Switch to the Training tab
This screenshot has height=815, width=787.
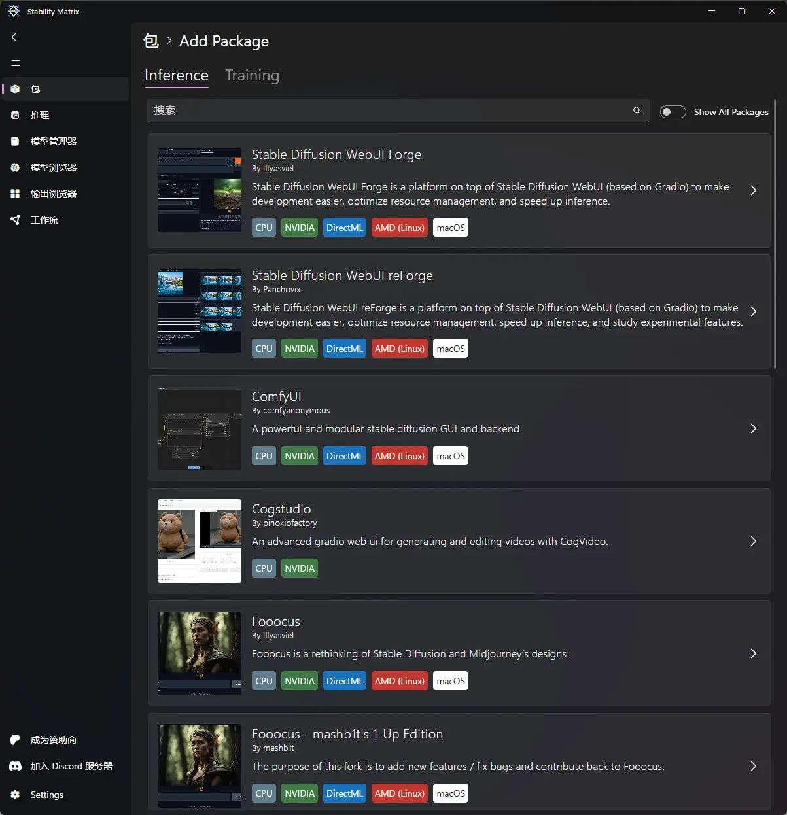(x=252, y=76)
